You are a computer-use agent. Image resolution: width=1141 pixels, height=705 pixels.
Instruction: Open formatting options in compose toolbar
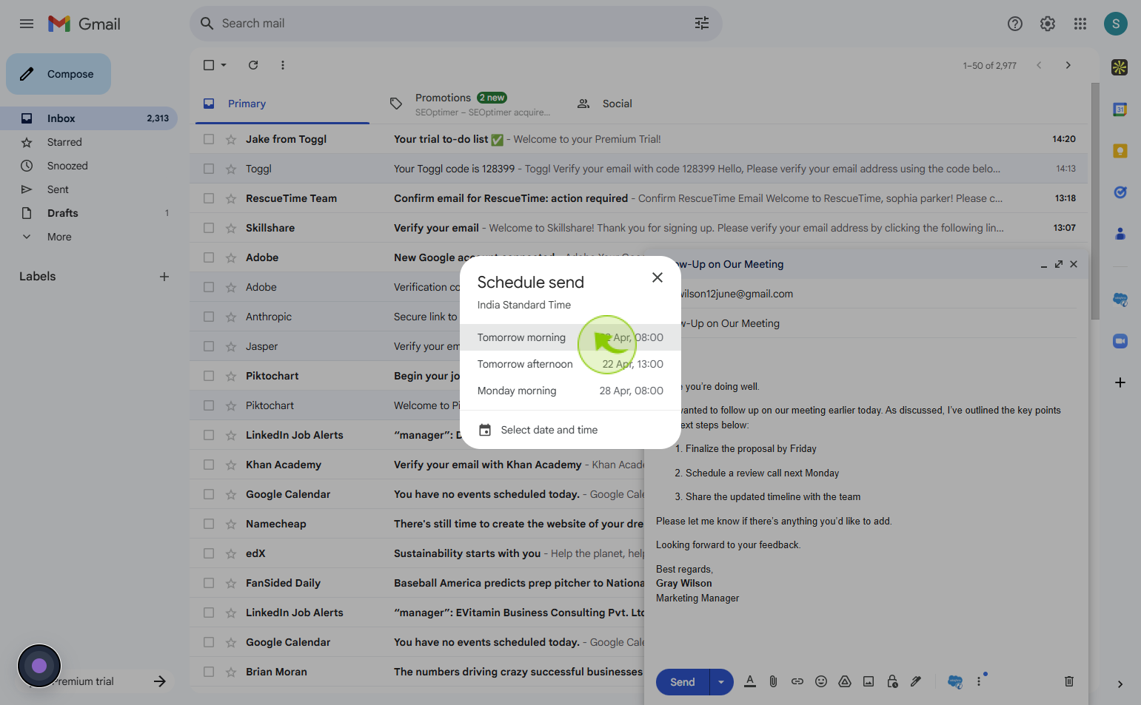coord(750,681)
